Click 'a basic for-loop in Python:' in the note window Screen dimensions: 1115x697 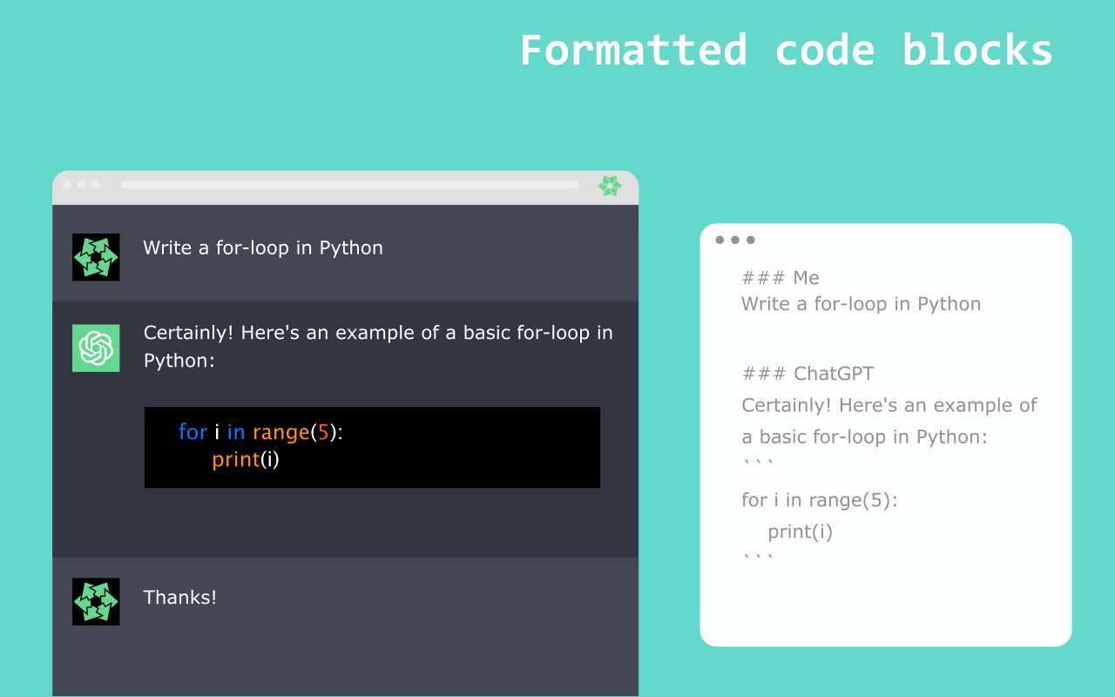tap(865, 436)
